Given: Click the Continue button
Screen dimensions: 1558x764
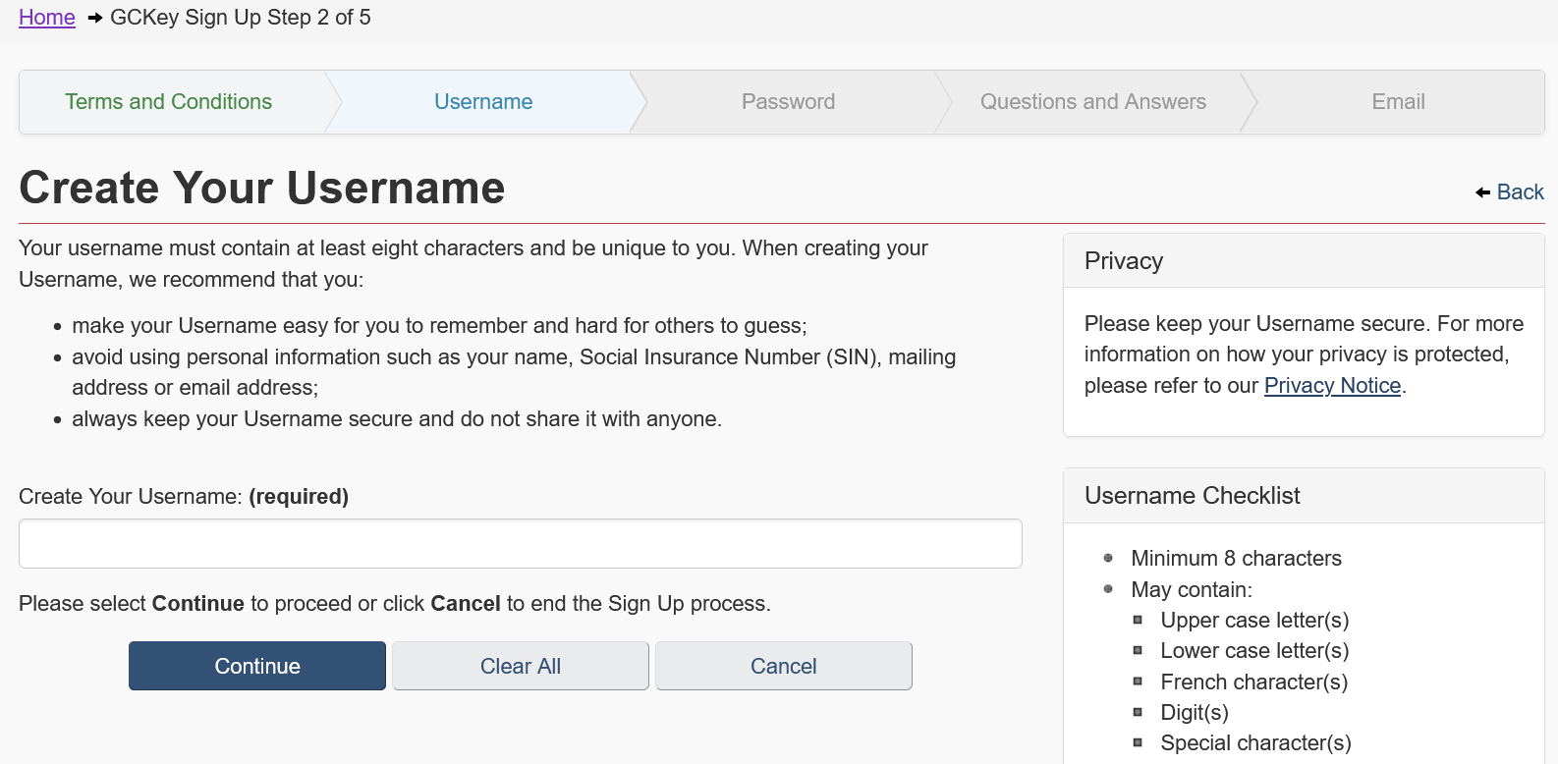Looking at the screenshot, I should (257, 666).
